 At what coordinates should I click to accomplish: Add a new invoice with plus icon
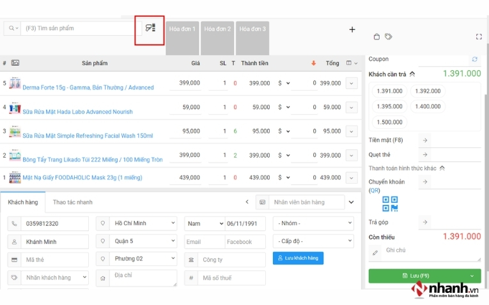[352, 29]
